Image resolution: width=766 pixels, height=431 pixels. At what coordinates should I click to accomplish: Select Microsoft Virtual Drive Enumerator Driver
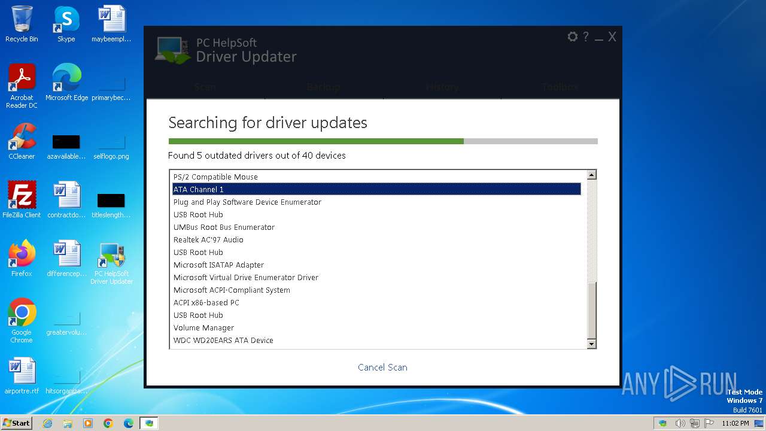point(377,278)
